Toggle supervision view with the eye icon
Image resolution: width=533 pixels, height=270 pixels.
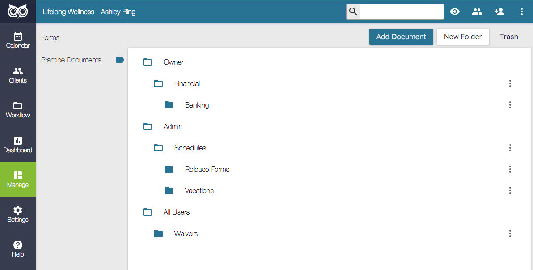pyautogui.click(x=455, y=12)
